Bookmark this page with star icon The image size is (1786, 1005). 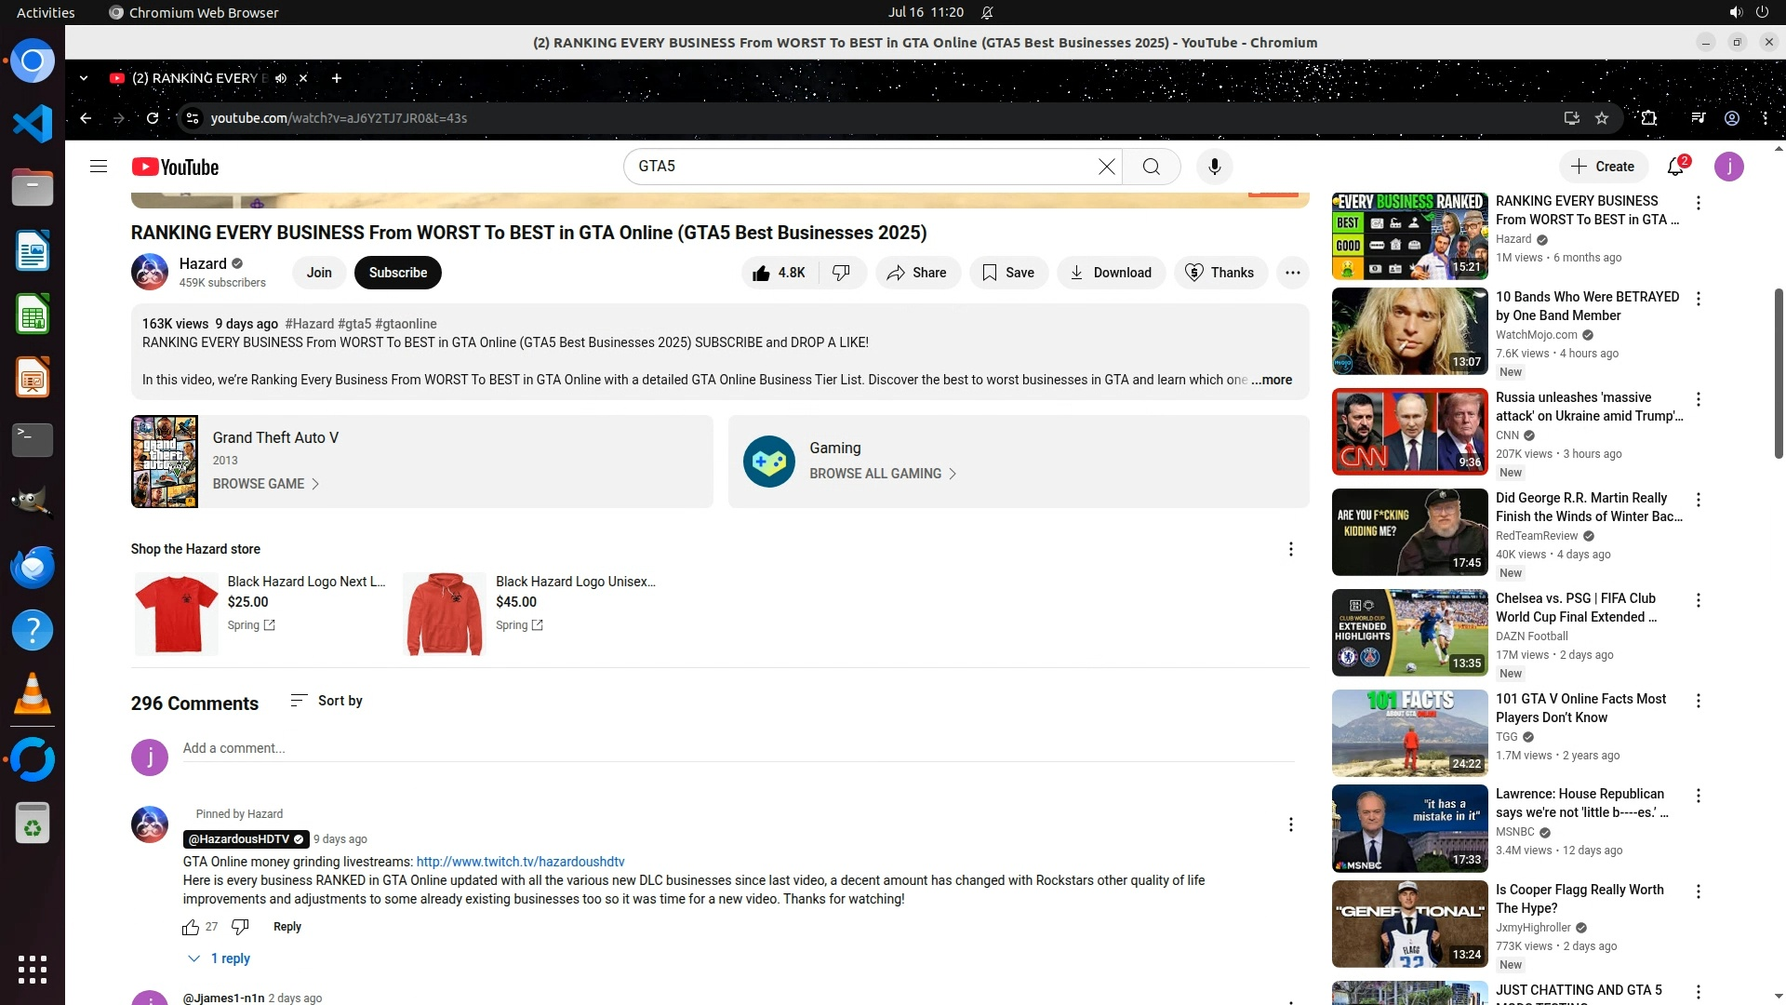tap(1602, 118)
